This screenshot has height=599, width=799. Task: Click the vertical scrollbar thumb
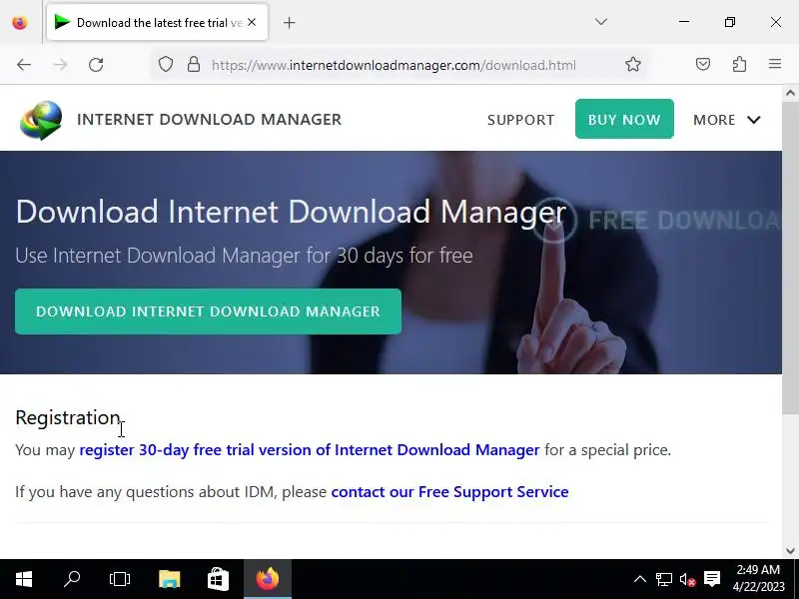pos(790,258)
